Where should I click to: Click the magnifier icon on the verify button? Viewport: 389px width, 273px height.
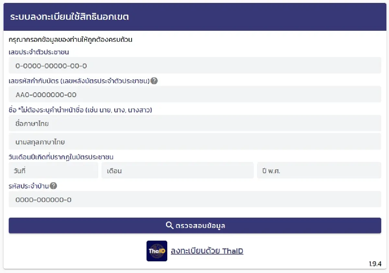[x=170, y=226]
